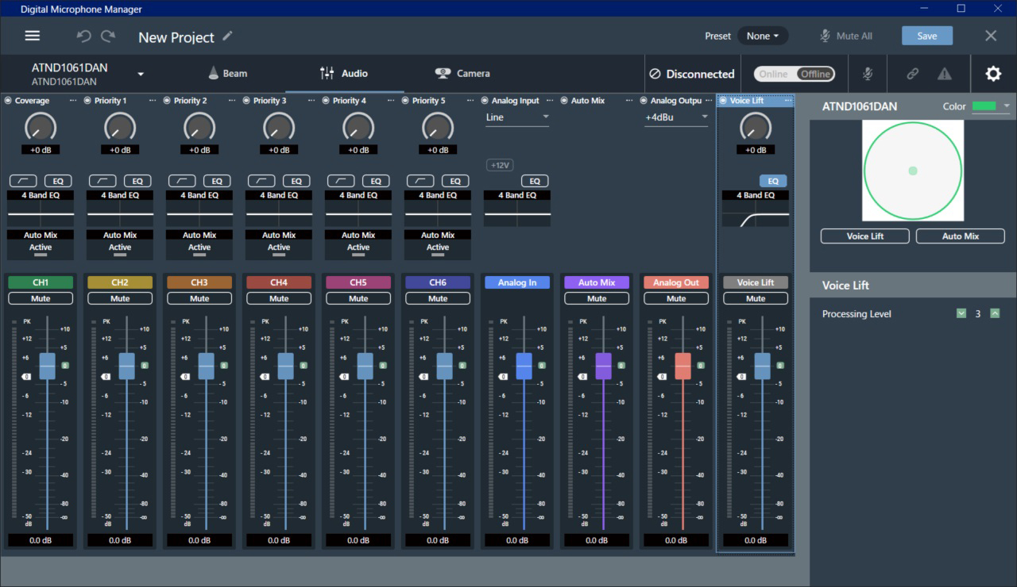The width and height of the screenshot is (1017, 587).
Task: Click the Save button
Action: point(927,36)
